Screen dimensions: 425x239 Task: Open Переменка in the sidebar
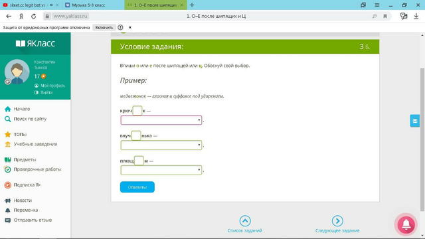pos(26,210)
